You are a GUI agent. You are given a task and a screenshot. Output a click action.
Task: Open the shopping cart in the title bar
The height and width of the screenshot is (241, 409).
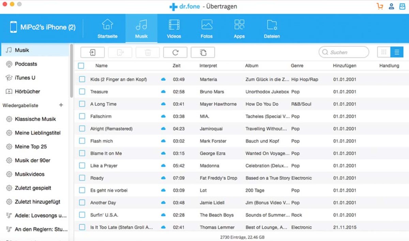tap(380, 6)
